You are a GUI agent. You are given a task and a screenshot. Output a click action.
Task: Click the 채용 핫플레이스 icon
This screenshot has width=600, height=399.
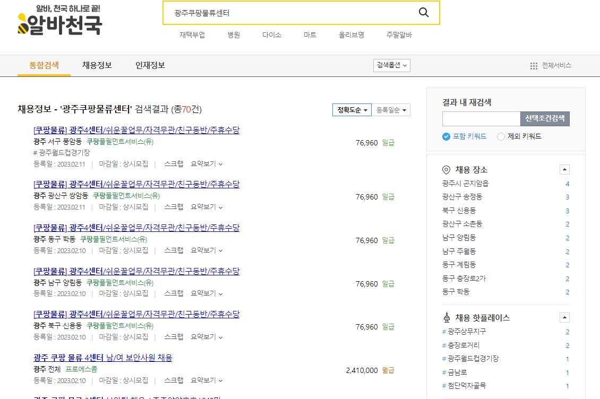(x=447, y=317)
